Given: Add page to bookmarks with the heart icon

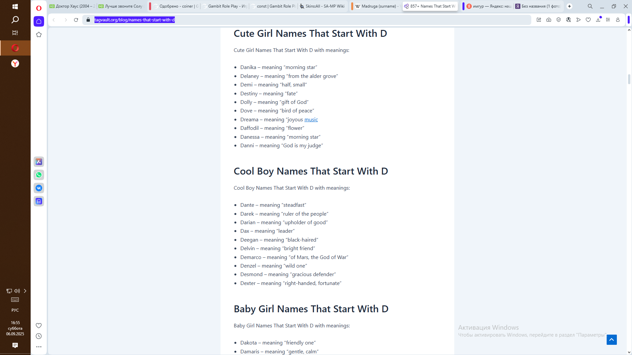Looking at the screenshot, I should point(588,20).
